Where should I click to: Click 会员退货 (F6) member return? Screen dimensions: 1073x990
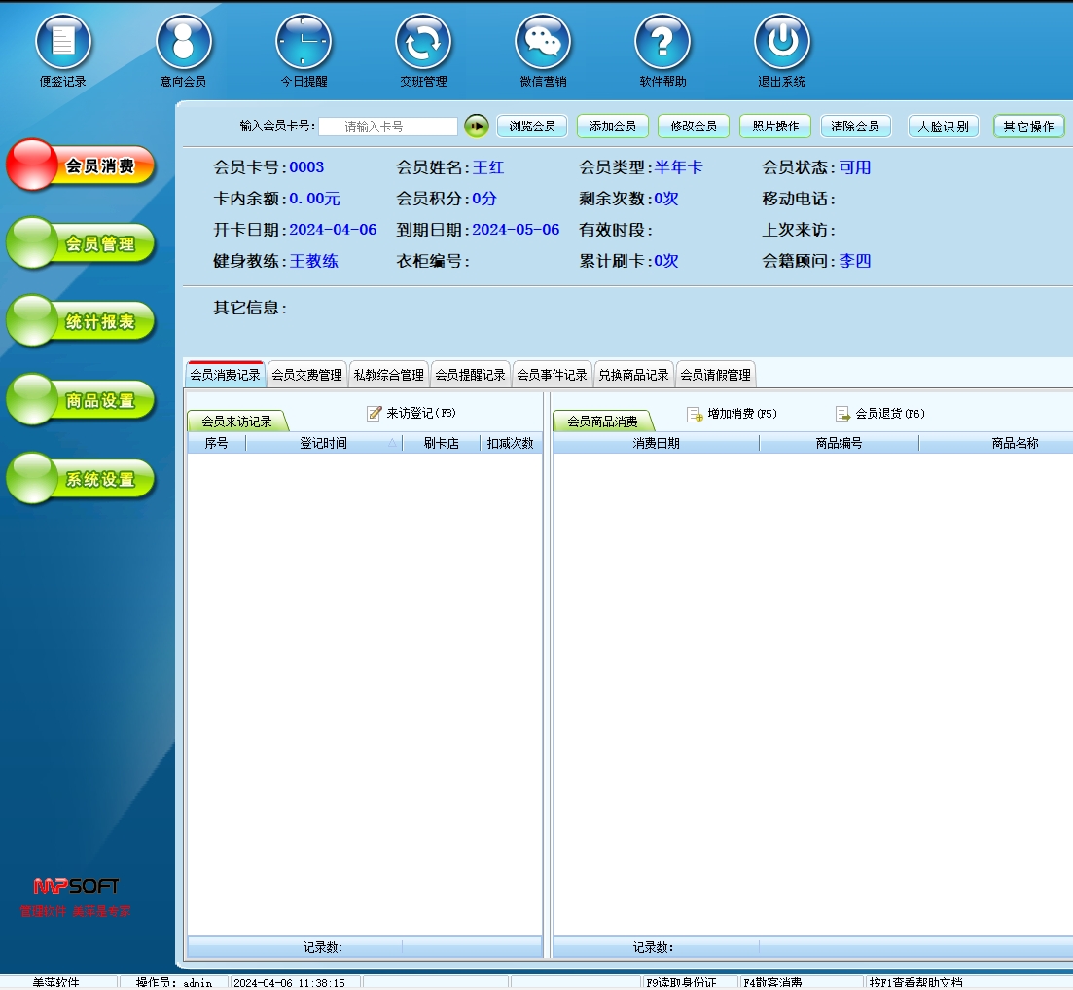tap(879, 415)
